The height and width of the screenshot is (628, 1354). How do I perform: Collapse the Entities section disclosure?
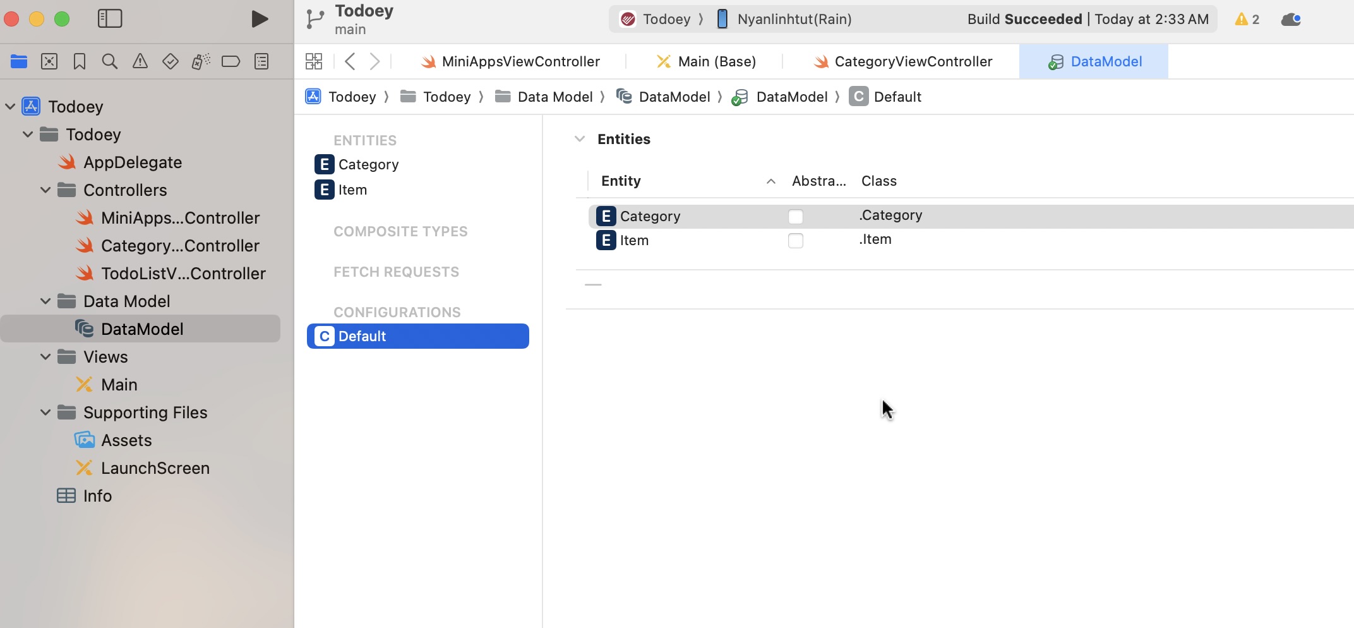click(580, 139)
